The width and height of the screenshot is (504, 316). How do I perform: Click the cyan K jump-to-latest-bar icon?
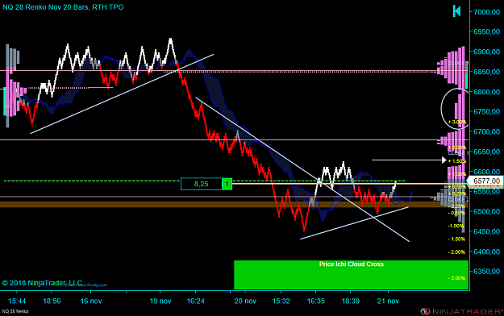coord(456,11)
